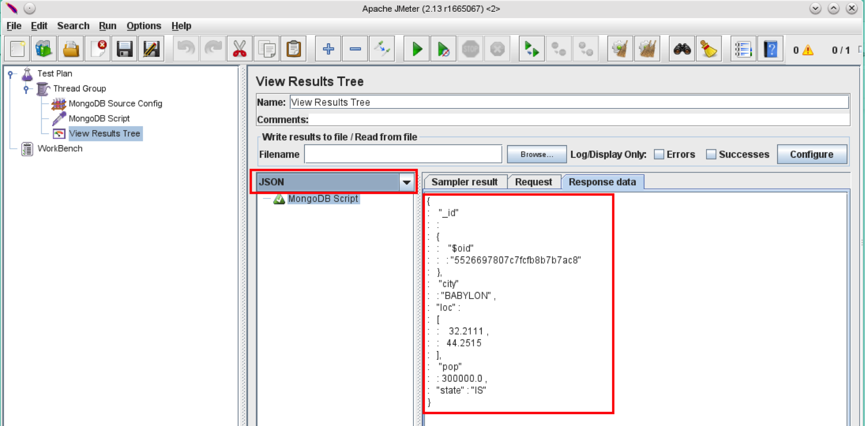Click the Paste clipboard icon
This screenshot has width=865, height=426.
tap(294, 49)
